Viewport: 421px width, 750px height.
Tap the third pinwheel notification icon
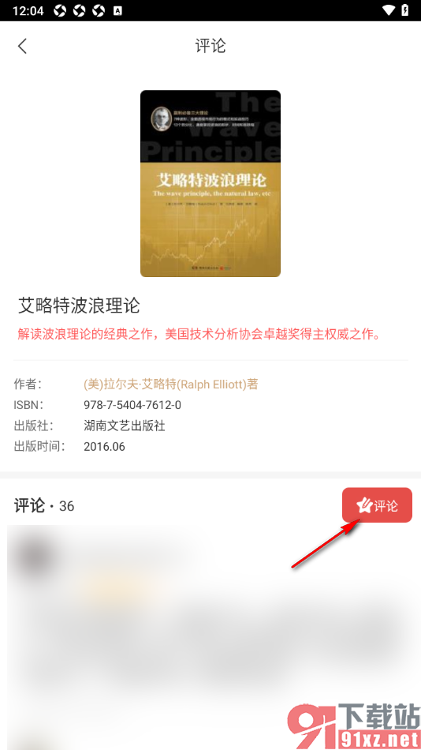pos(98,10)
